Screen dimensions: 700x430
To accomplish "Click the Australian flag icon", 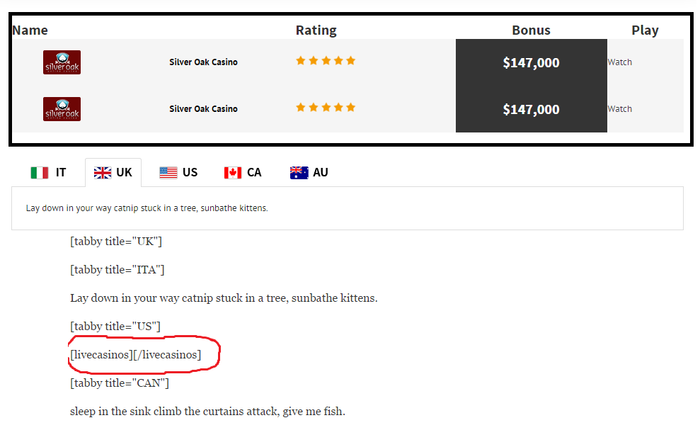I will click(x=299, y=173).
